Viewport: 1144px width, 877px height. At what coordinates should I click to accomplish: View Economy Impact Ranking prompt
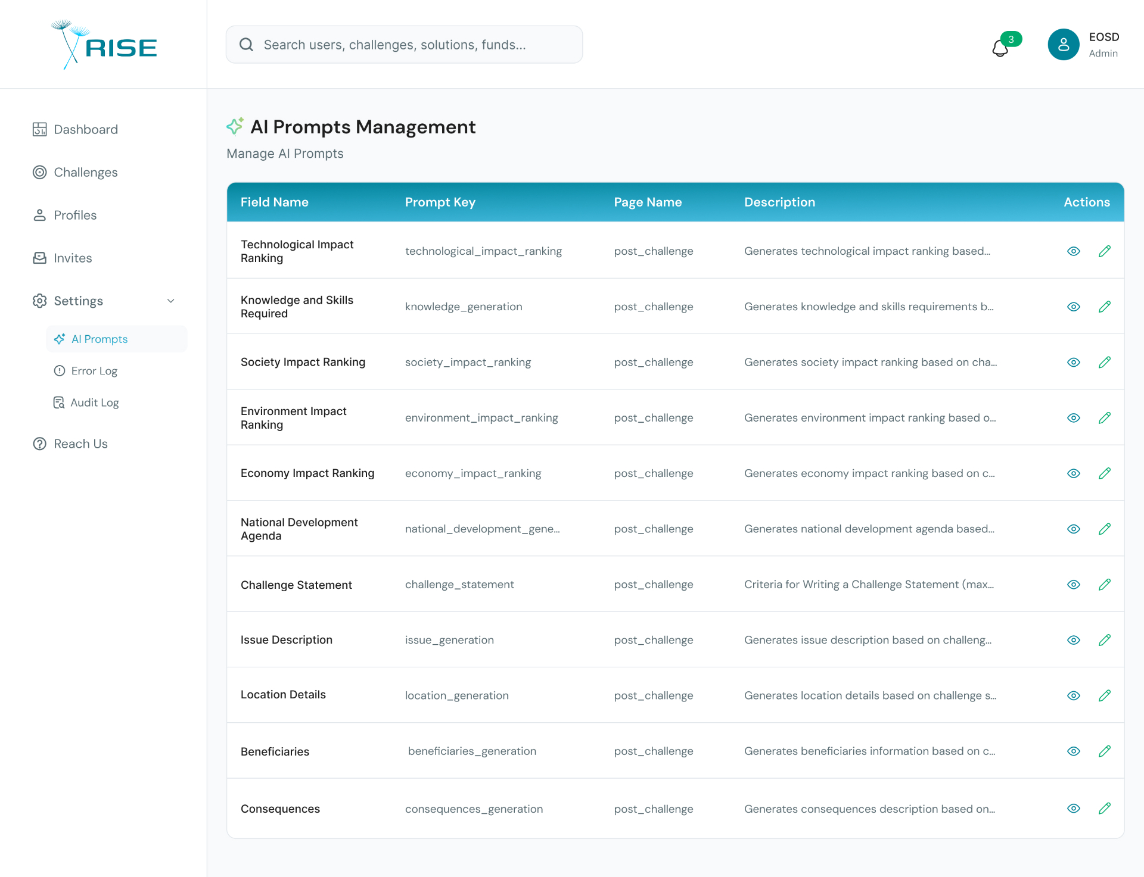pyautogui.click(x=1074, y=473)
